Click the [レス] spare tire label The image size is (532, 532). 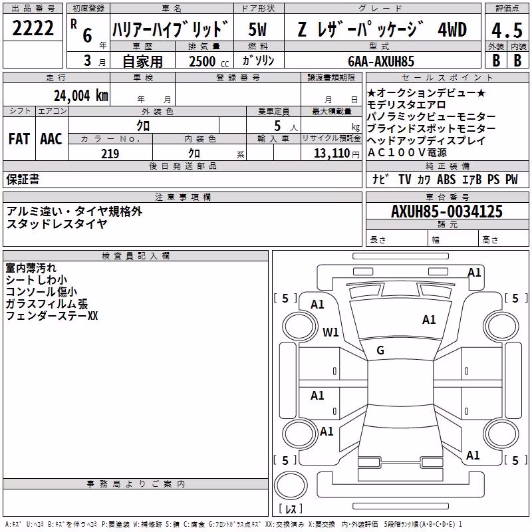pyautogui.click(x=291, y=509)
